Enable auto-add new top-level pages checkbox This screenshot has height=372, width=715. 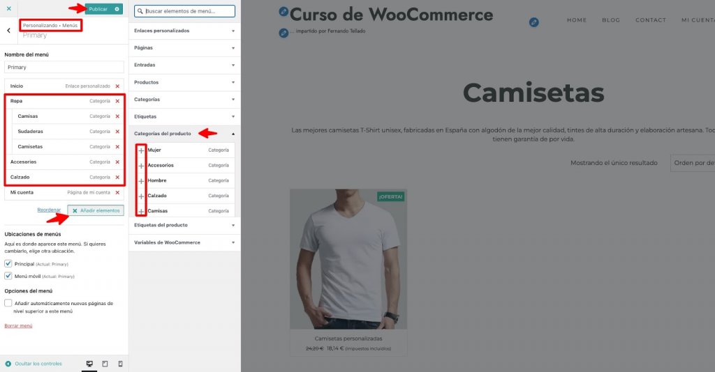click(8, 303)
